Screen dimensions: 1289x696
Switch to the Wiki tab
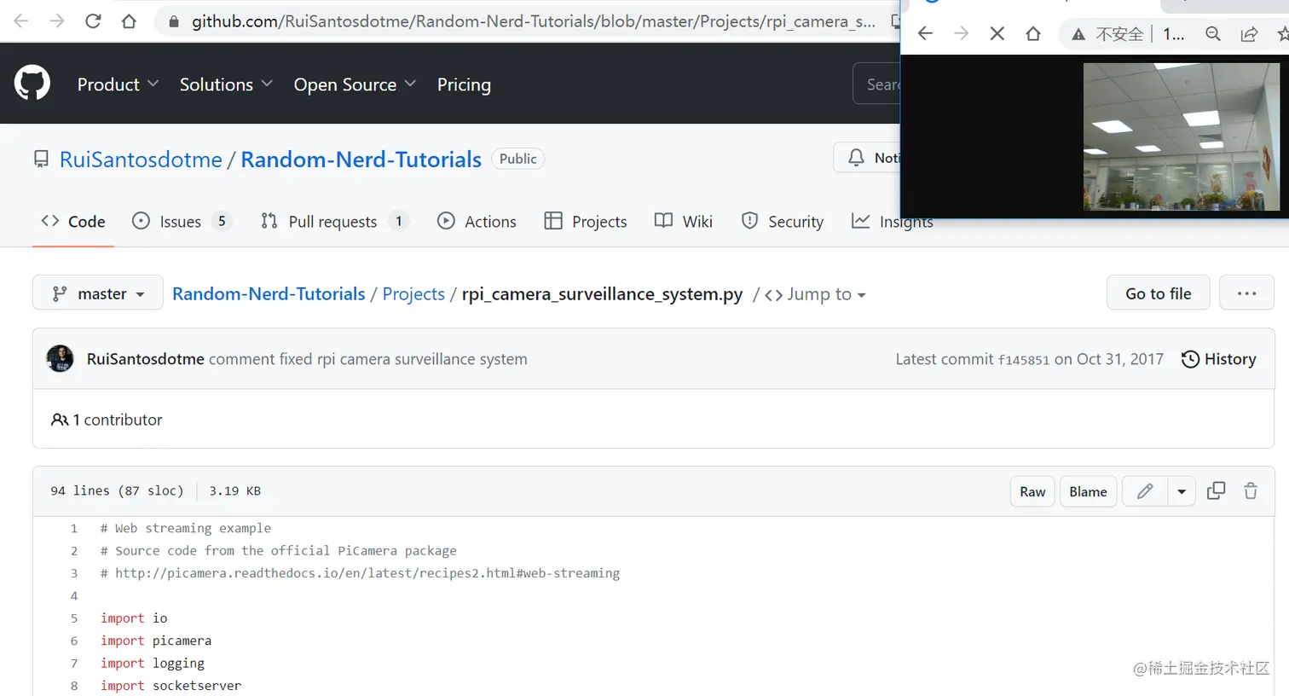[x=684, y=222]
